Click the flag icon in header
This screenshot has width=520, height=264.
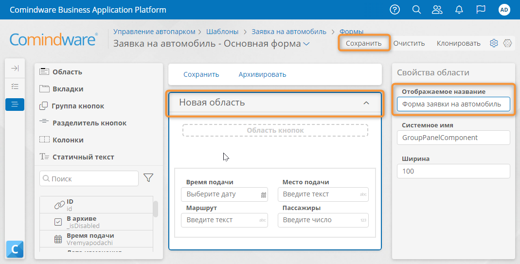(481, 10)
